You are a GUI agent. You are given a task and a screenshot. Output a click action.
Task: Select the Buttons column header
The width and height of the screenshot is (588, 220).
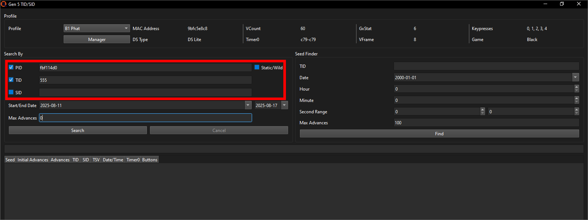pos(150,159)
